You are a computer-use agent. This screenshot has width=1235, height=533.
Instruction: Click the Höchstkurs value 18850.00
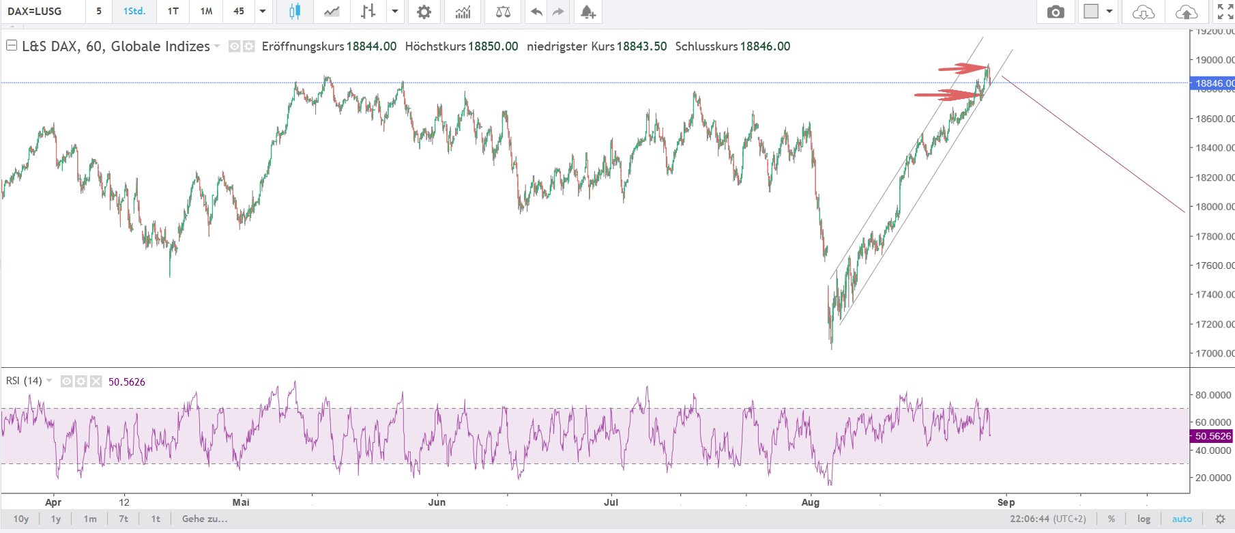[493, 46]
